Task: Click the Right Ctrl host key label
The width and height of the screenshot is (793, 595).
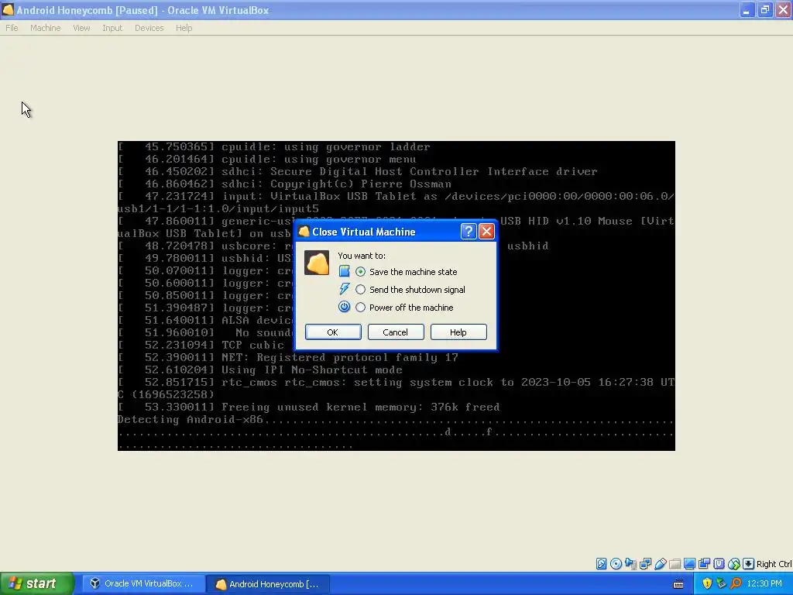Action: coord(774,564)
